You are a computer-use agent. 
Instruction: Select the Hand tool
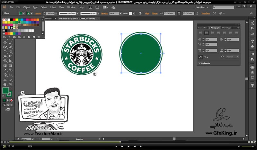pyautogui.click(x=5, y=84)
